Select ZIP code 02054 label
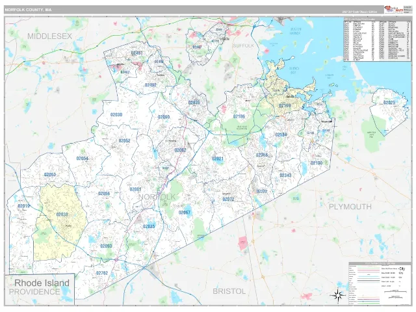This screenshot has height=312, width=416. 83,159
